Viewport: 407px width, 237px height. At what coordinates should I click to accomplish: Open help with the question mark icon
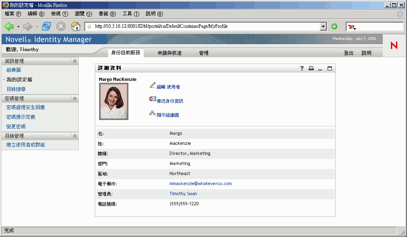coord(302,68)
